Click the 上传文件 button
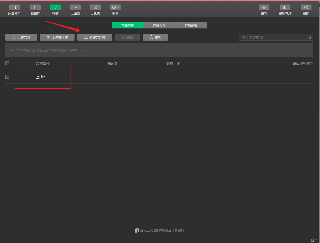 point(21,37)
